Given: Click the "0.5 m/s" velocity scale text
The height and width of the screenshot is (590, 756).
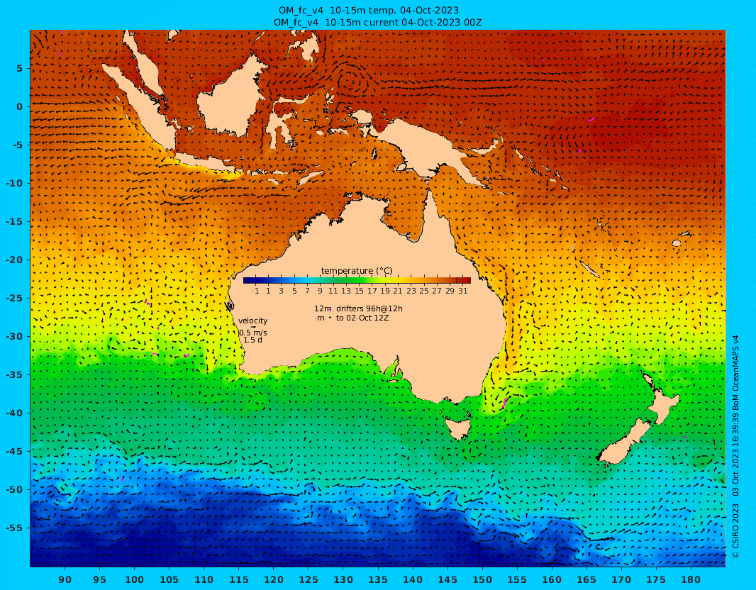Looking at the screenshot, I should click(253, 333).
